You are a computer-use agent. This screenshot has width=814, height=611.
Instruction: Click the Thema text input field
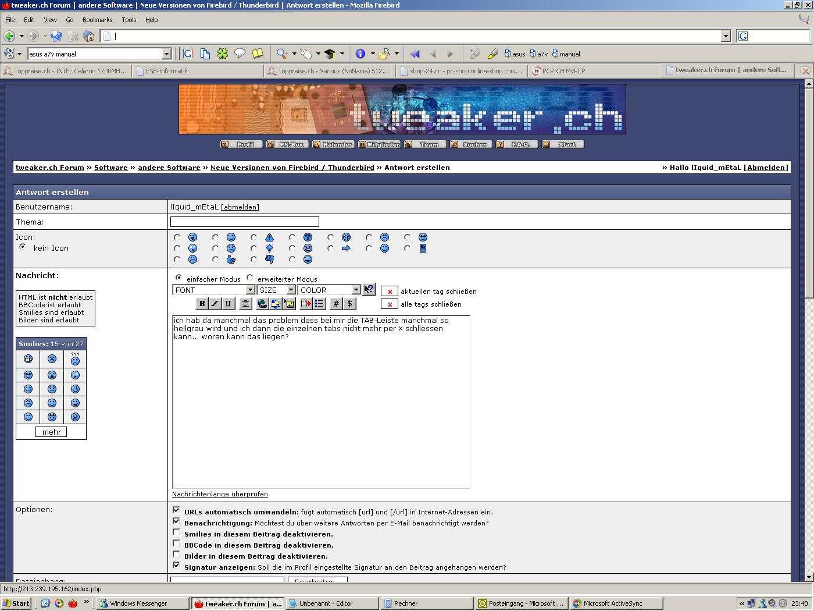pyautogui.click(x=244, y=222)
